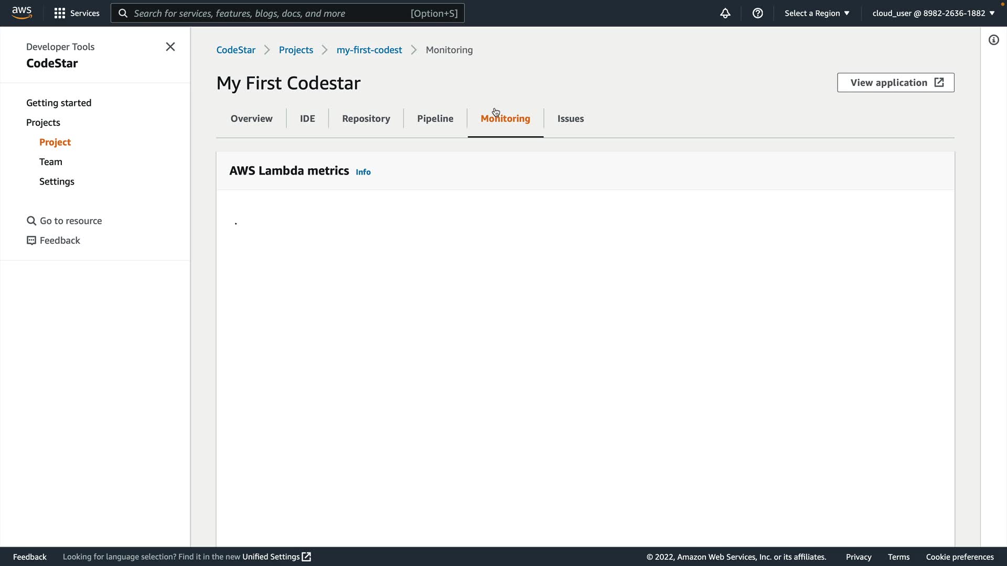Image resolution: width=1007 pixels, height=566 pixels.
Task: Go to my-first-codest breadcrumb link
Action: pyautogui.click(x=369, y=50)
